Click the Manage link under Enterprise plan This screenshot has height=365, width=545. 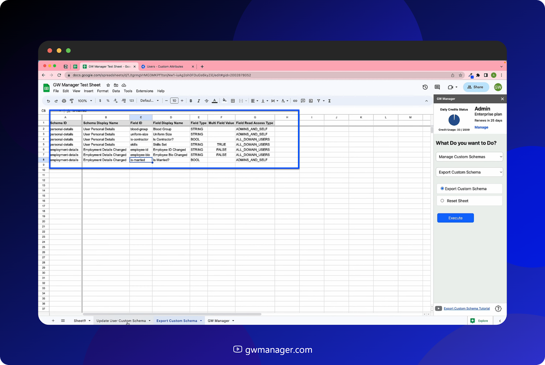point(481,128)
